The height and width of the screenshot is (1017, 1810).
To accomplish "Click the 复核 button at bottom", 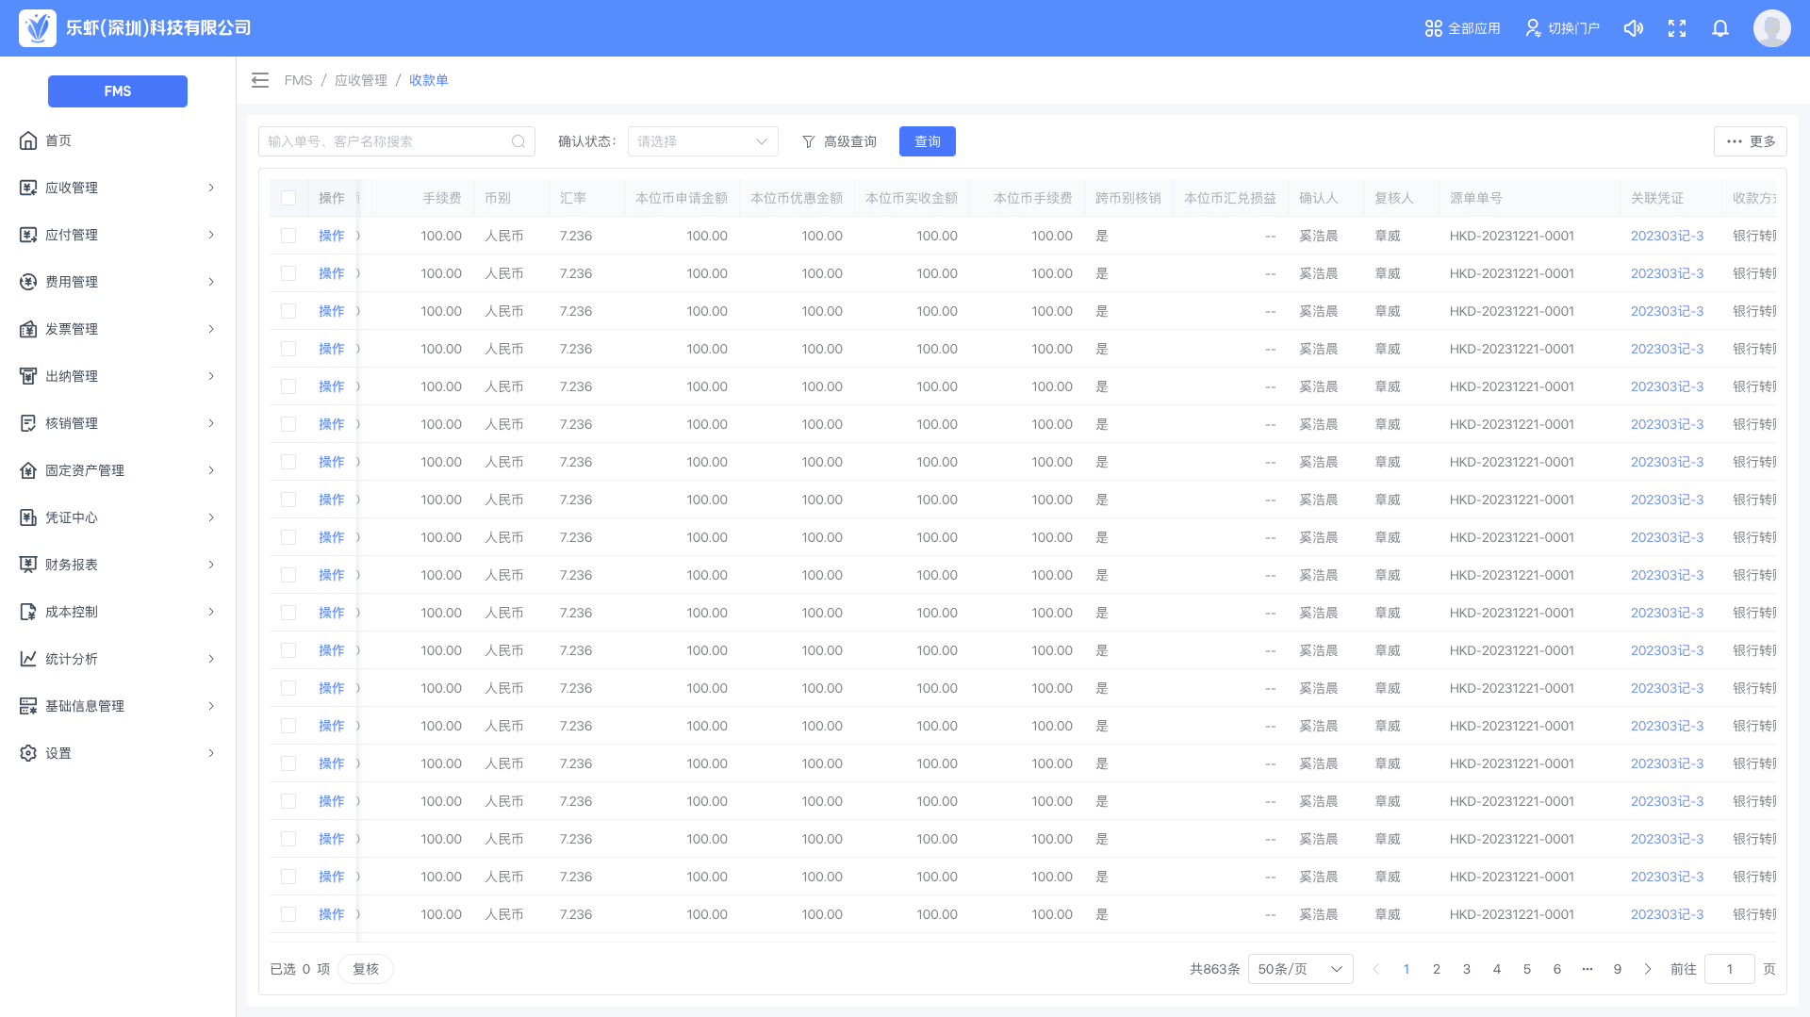I will point(366,969).
